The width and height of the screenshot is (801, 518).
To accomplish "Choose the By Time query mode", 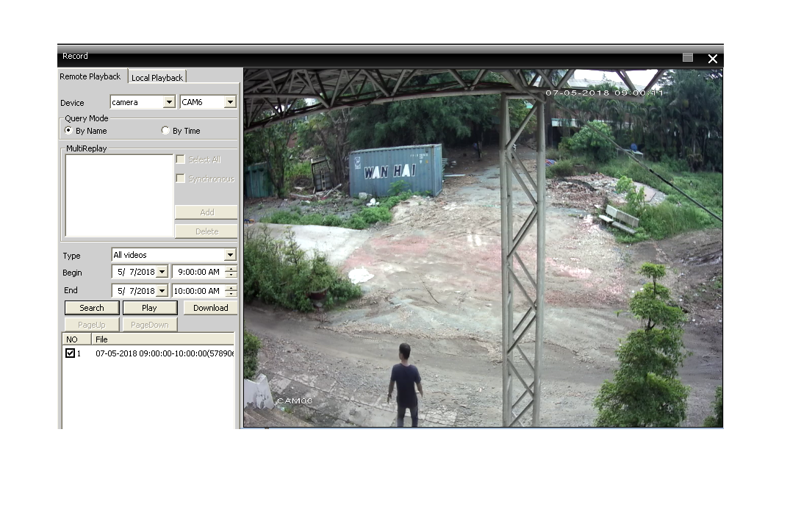I will pos(165,131).
